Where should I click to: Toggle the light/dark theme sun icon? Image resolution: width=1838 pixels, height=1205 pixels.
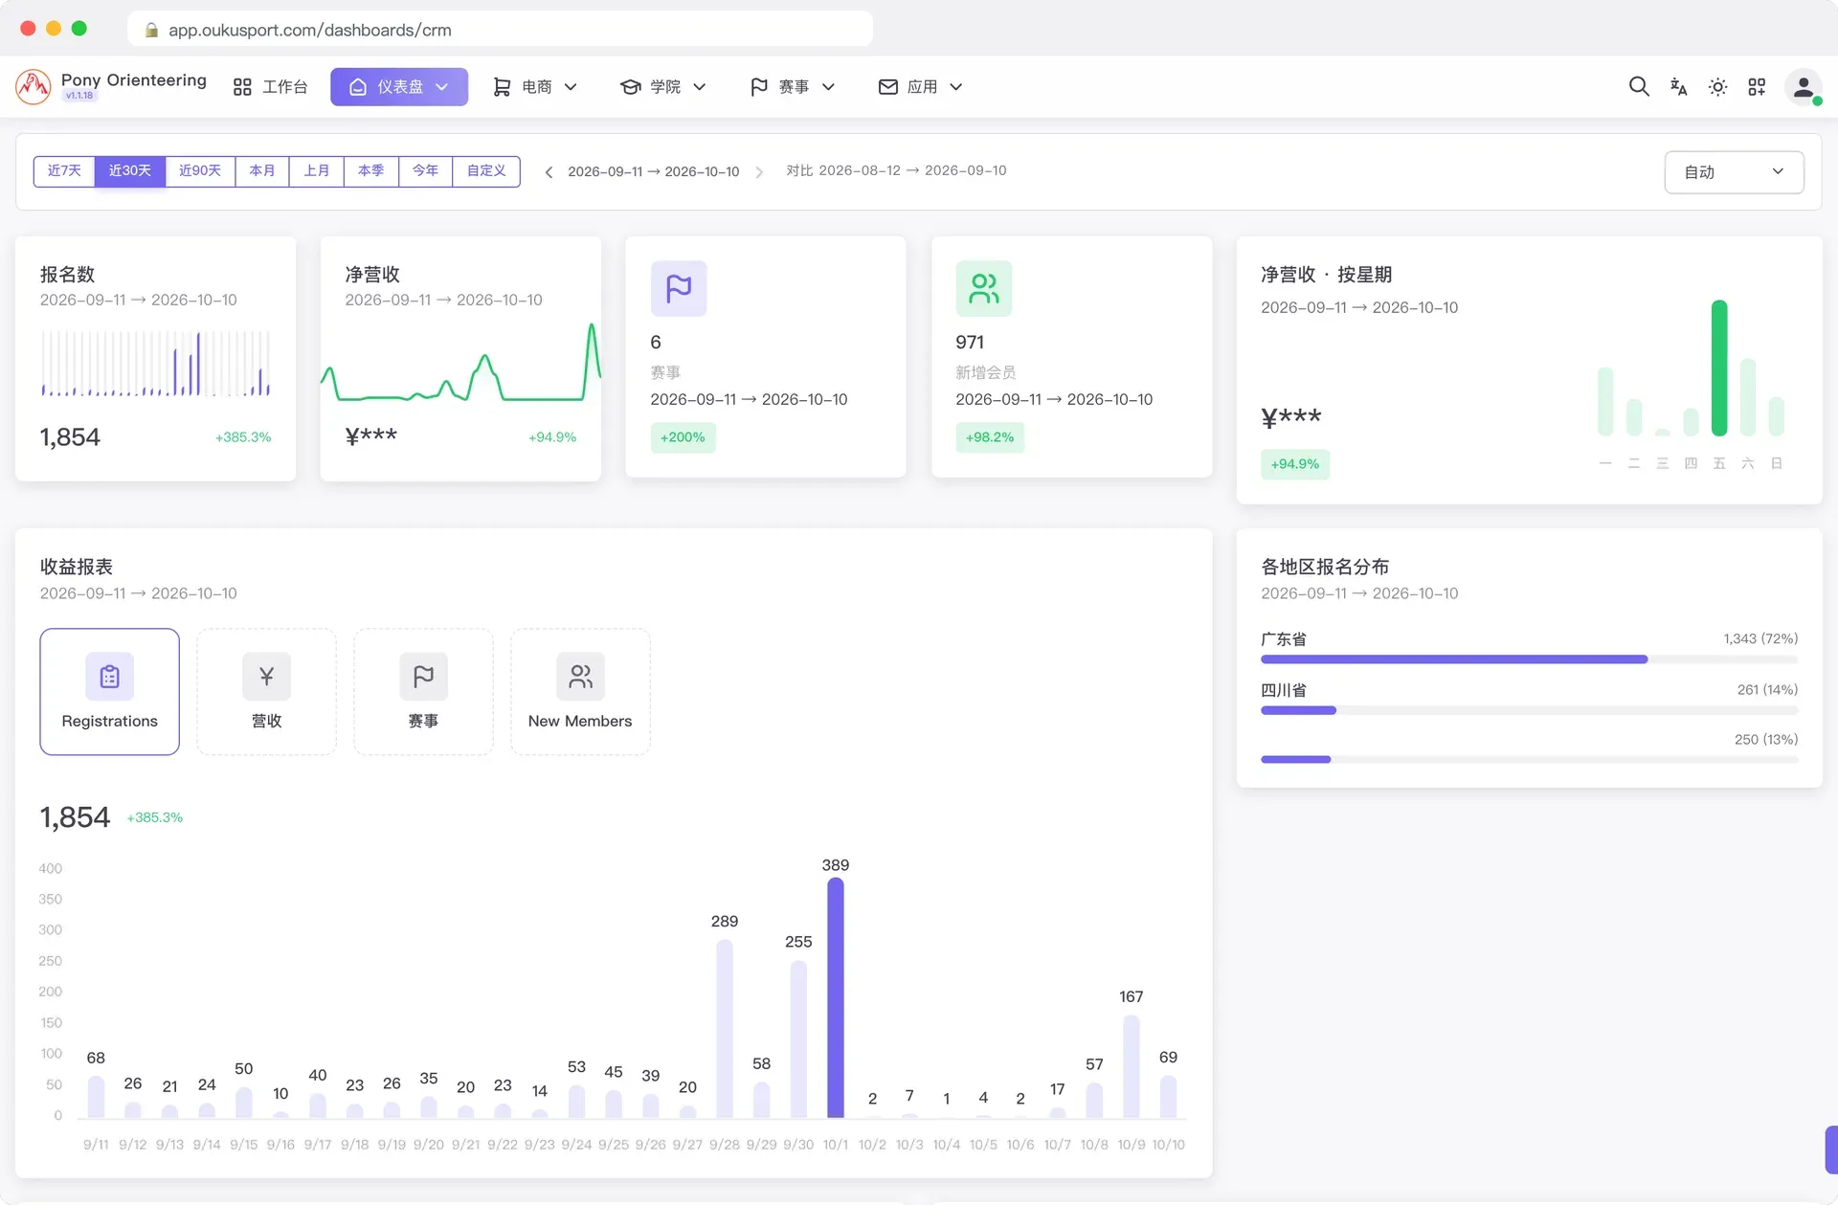coord(1717,87)
